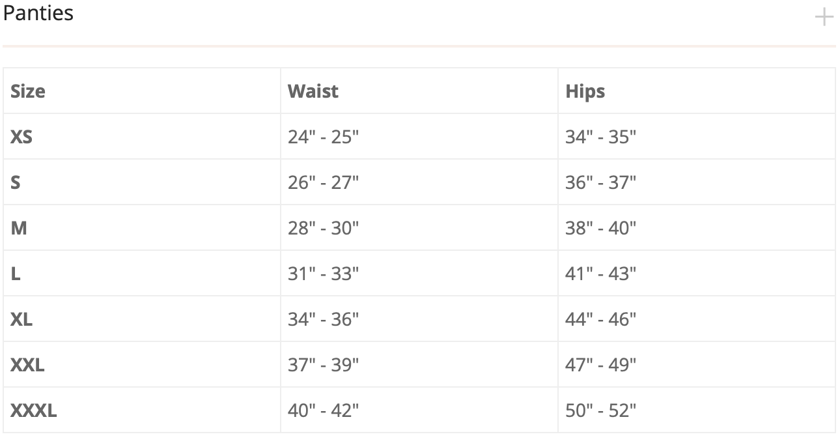Click the L size row label
The width and height of the screenshot is (840, 443).
click(x=16, y=274)
